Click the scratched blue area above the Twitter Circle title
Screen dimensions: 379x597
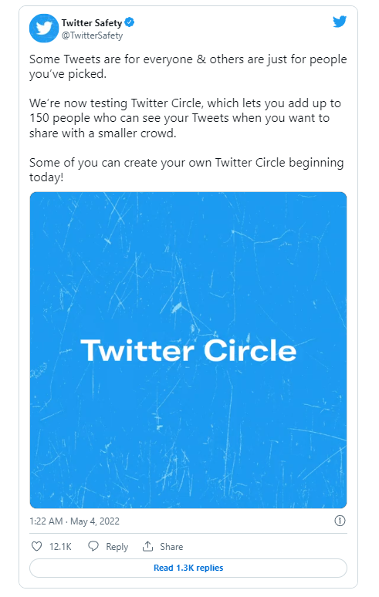(x=188, y=263)
